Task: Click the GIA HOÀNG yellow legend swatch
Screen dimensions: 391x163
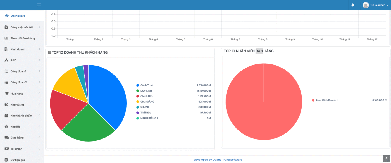Action: [137, 102]
